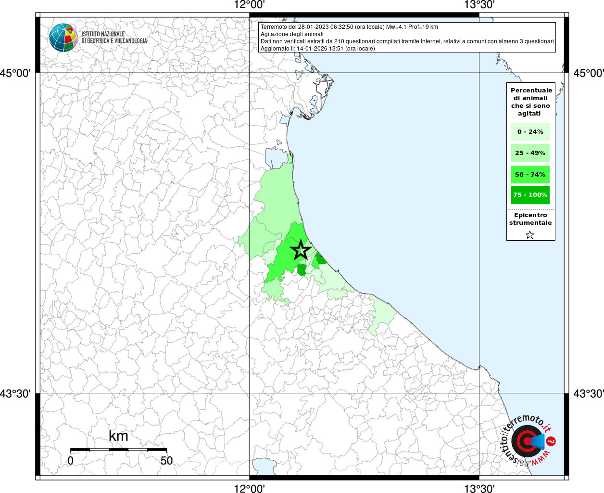The image size is (604, 493).
Task: Select the 0 - 24% legend swatch
Action: [x=530, y=132]
